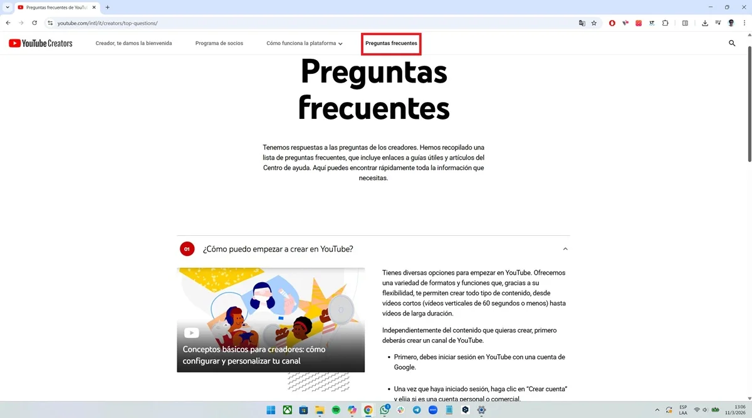Open the browser profile avatar
The image size is (752, 418).
pos(731,23)
